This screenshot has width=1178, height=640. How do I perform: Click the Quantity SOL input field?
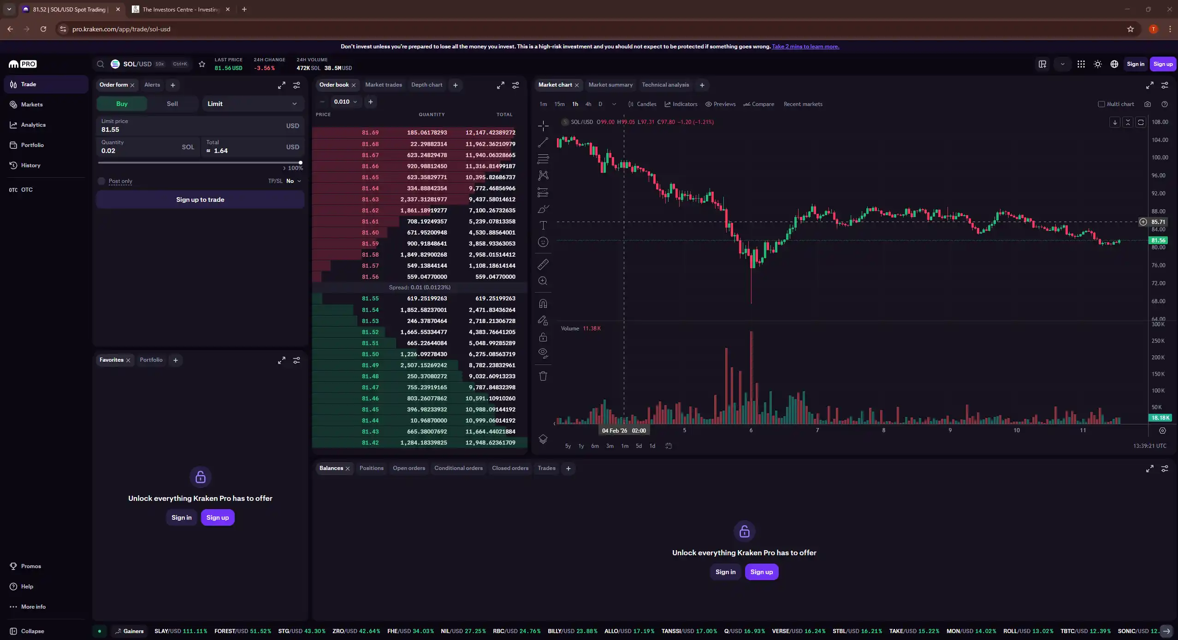(x=148, y=147)
